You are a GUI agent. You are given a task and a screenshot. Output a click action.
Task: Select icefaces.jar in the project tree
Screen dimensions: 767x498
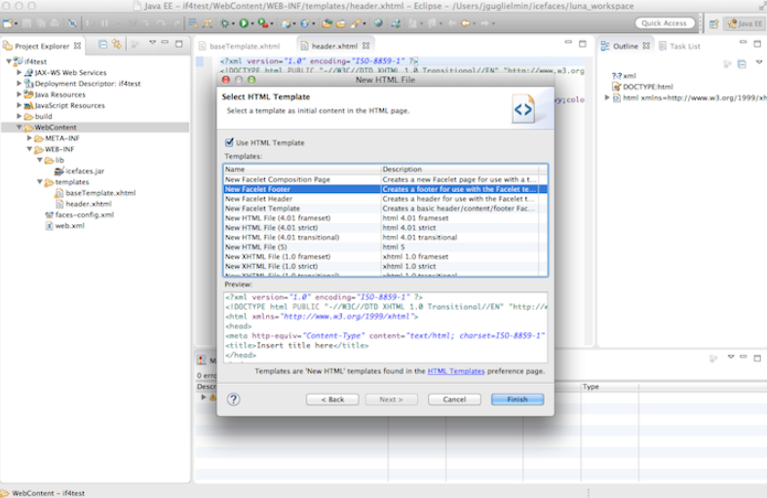point(85,171)
